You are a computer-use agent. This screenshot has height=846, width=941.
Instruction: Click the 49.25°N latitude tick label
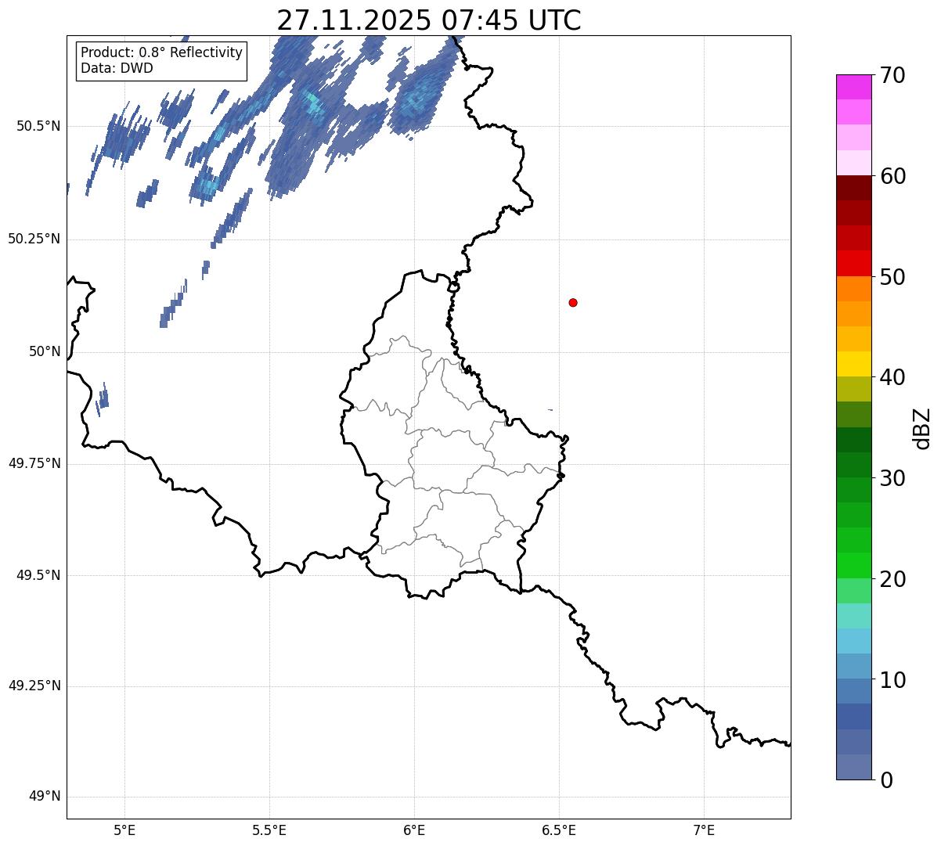pos(34,686)
